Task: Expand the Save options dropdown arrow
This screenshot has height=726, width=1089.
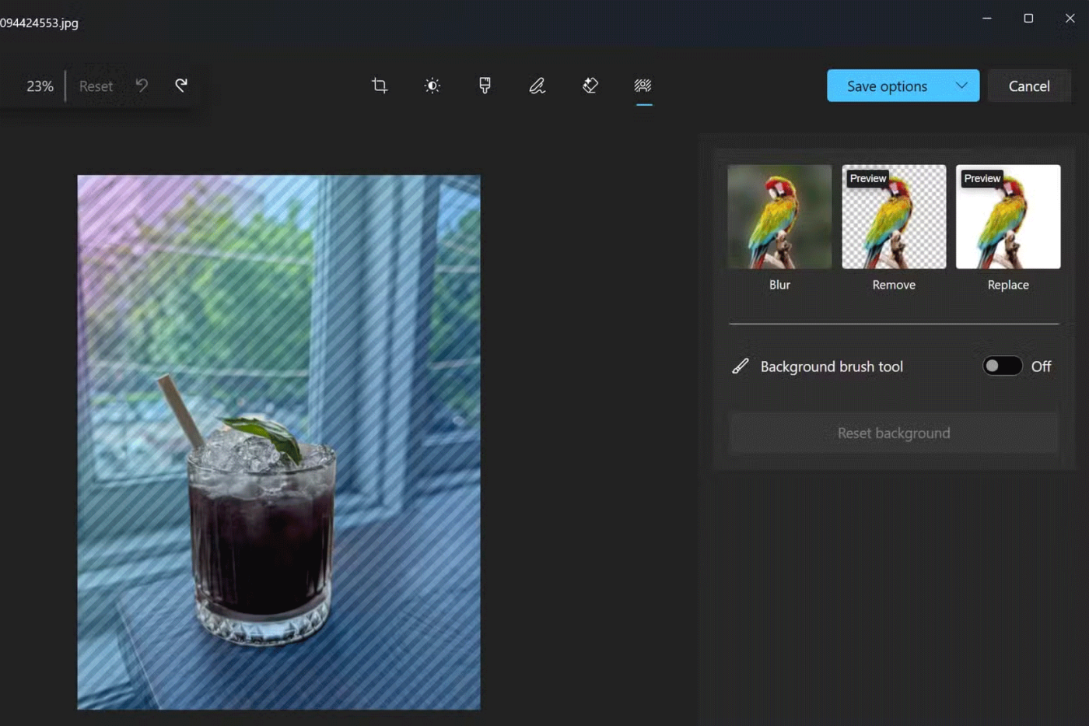Action: point(961,86)
